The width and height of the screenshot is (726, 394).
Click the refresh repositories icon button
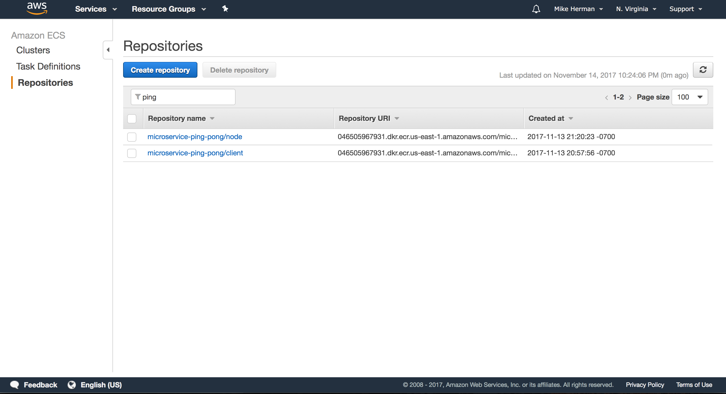coord(703,70)
